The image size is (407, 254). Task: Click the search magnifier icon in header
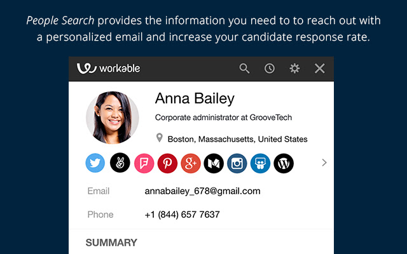(x=244, y=69)
